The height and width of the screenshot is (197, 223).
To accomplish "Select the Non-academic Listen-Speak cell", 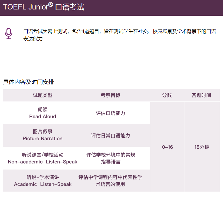I will 42,158.
